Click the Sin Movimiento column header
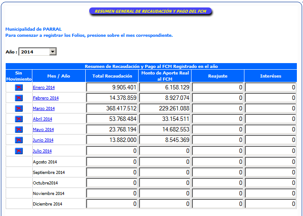The image size is (303, 216). [19, 76]
